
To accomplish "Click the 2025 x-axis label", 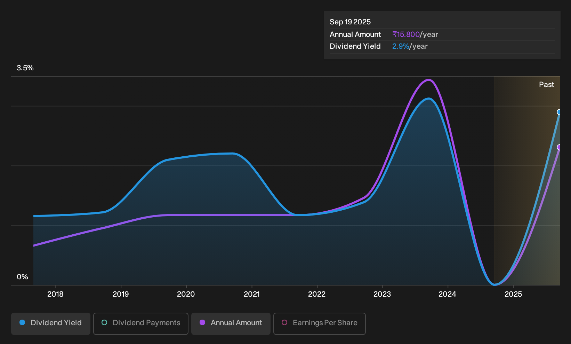I will [513, 294].
